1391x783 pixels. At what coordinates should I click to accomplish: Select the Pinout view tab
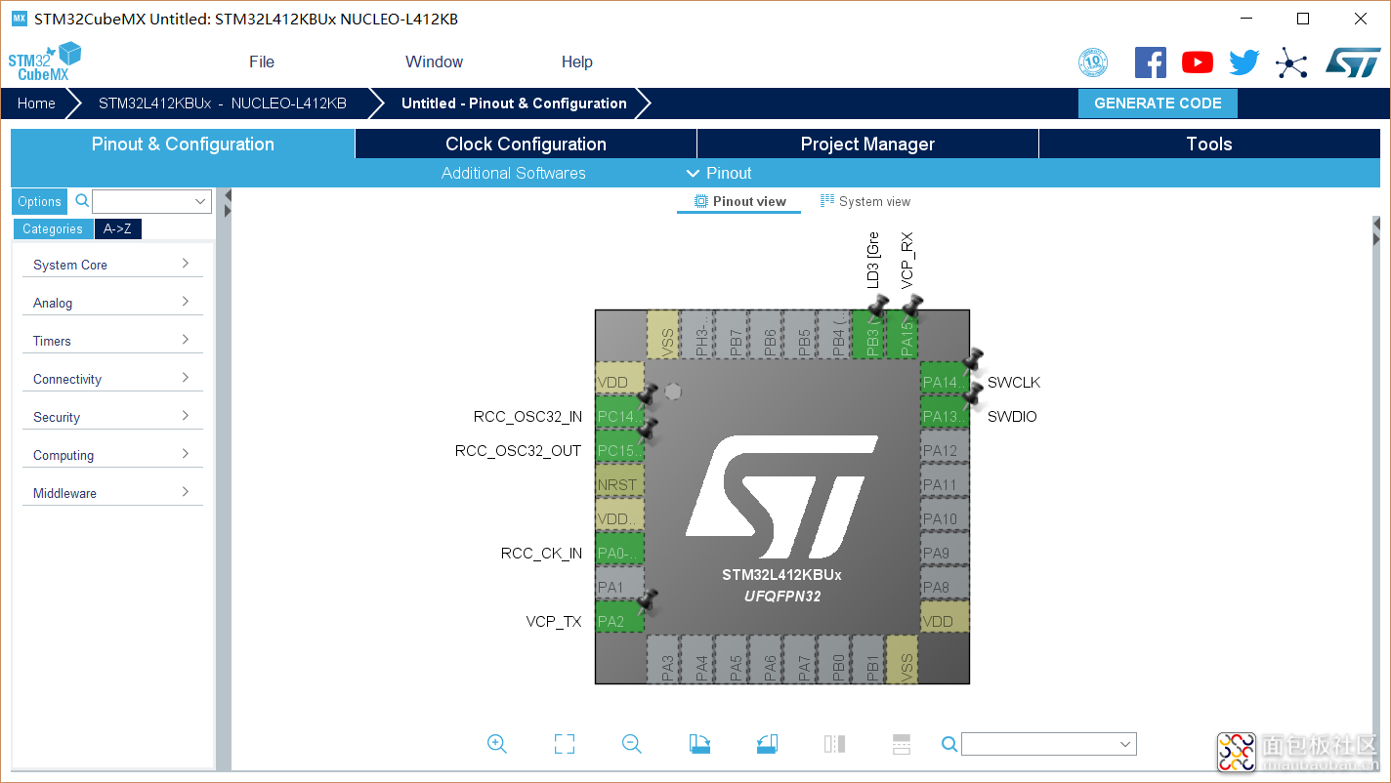point(739,201)
